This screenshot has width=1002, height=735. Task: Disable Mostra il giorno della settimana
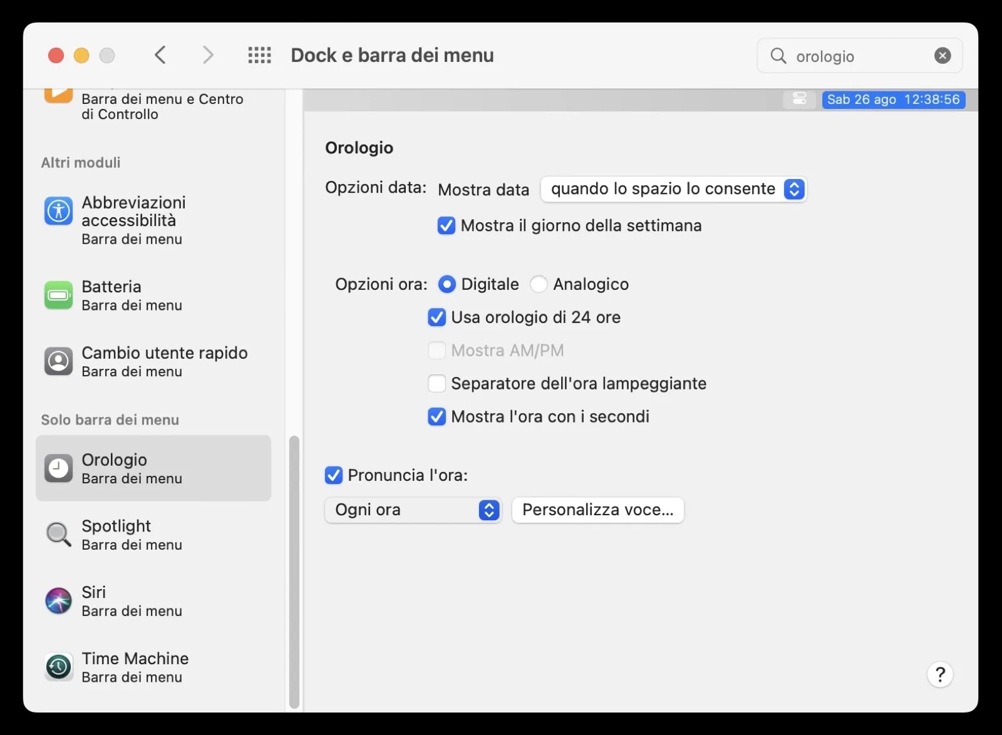tap(447, 225)
